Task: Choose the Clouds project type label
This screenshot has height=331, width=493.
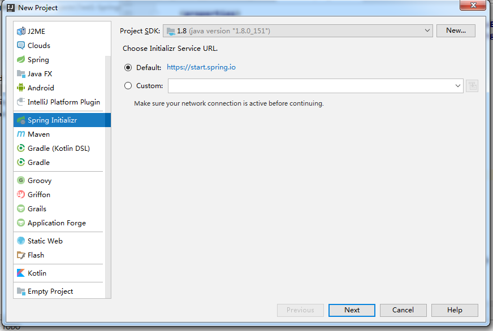Action: pyautogui.click(x=39, y=46)
